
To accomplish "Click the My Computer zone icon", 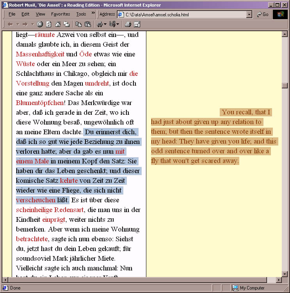I will [x=235, y=288].
